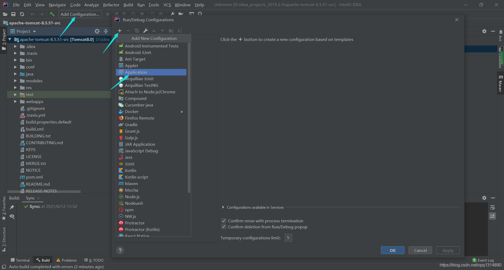The height and width of the screenshot is (270, 504).
Task: Open the Terminal tab
Action: [20, 260]
